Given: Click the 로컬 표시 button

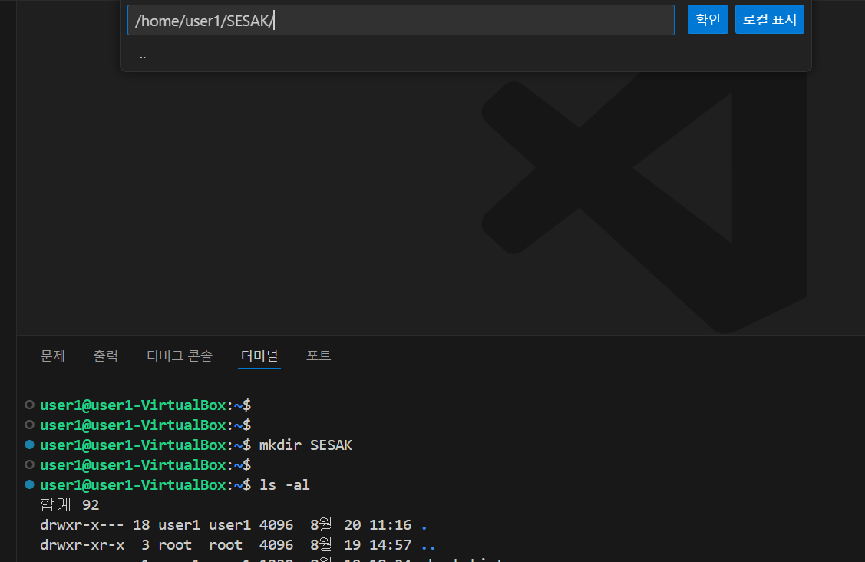Looking at the screenshot, I should [770, 19].
